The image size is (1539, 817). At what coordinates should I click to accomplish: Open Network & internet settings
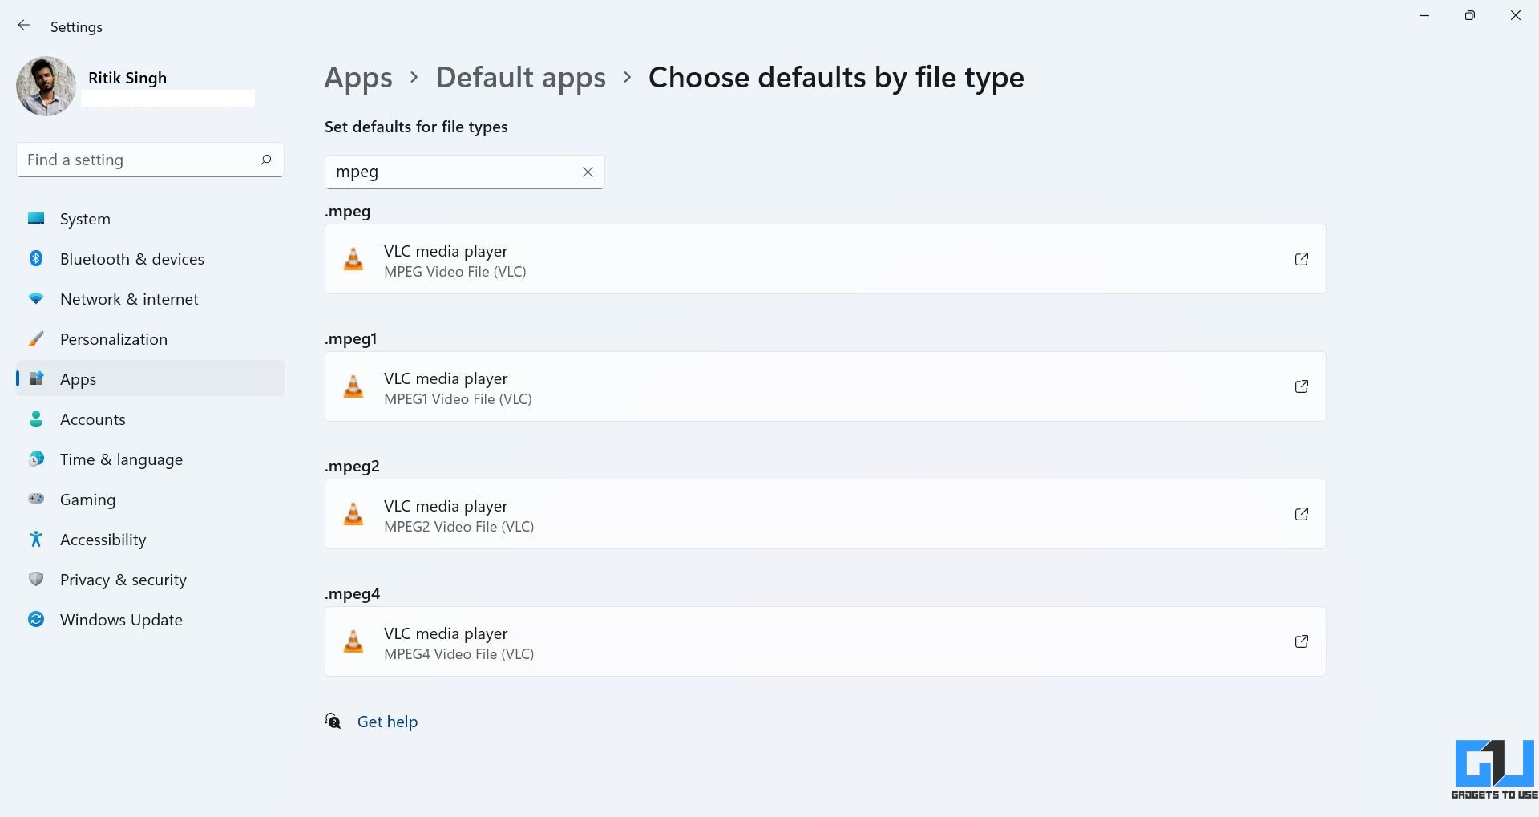coord(150,299)
